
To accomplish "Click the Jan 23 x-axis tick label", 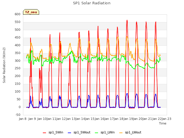I will 166,119.
